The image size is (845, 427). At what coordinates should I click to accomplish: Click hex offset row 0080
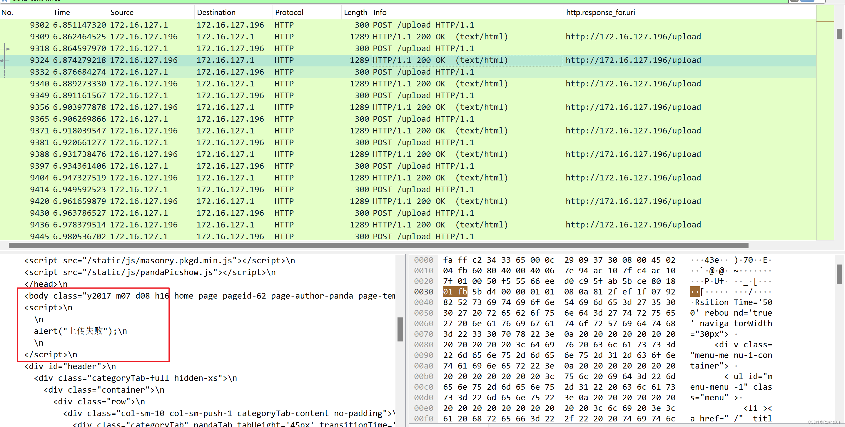click(x=423, y=345)
